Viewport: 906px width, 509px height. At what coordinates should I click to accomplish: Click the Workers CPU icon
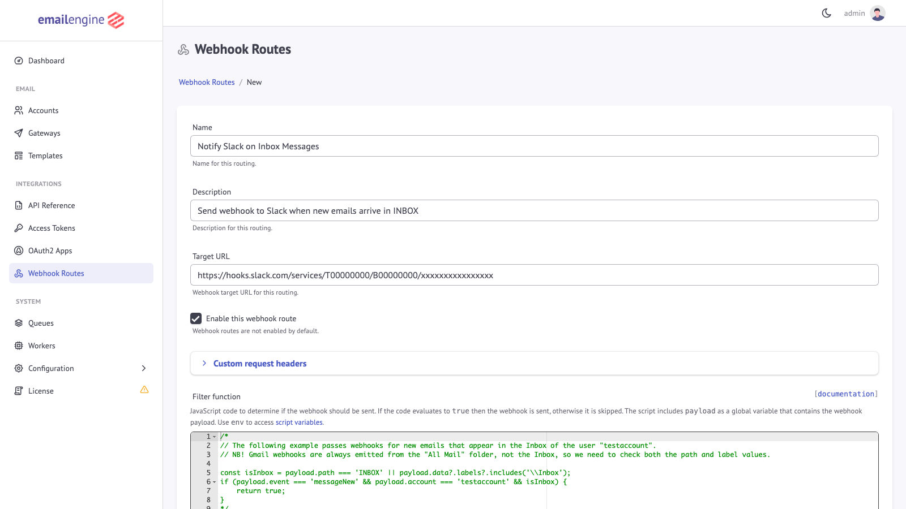pyautogui.click(x=19, y=346)
